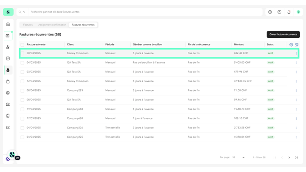Switch to the Factures tab
The height and width of the screenshot is (172, 306).
pos(28,25)
